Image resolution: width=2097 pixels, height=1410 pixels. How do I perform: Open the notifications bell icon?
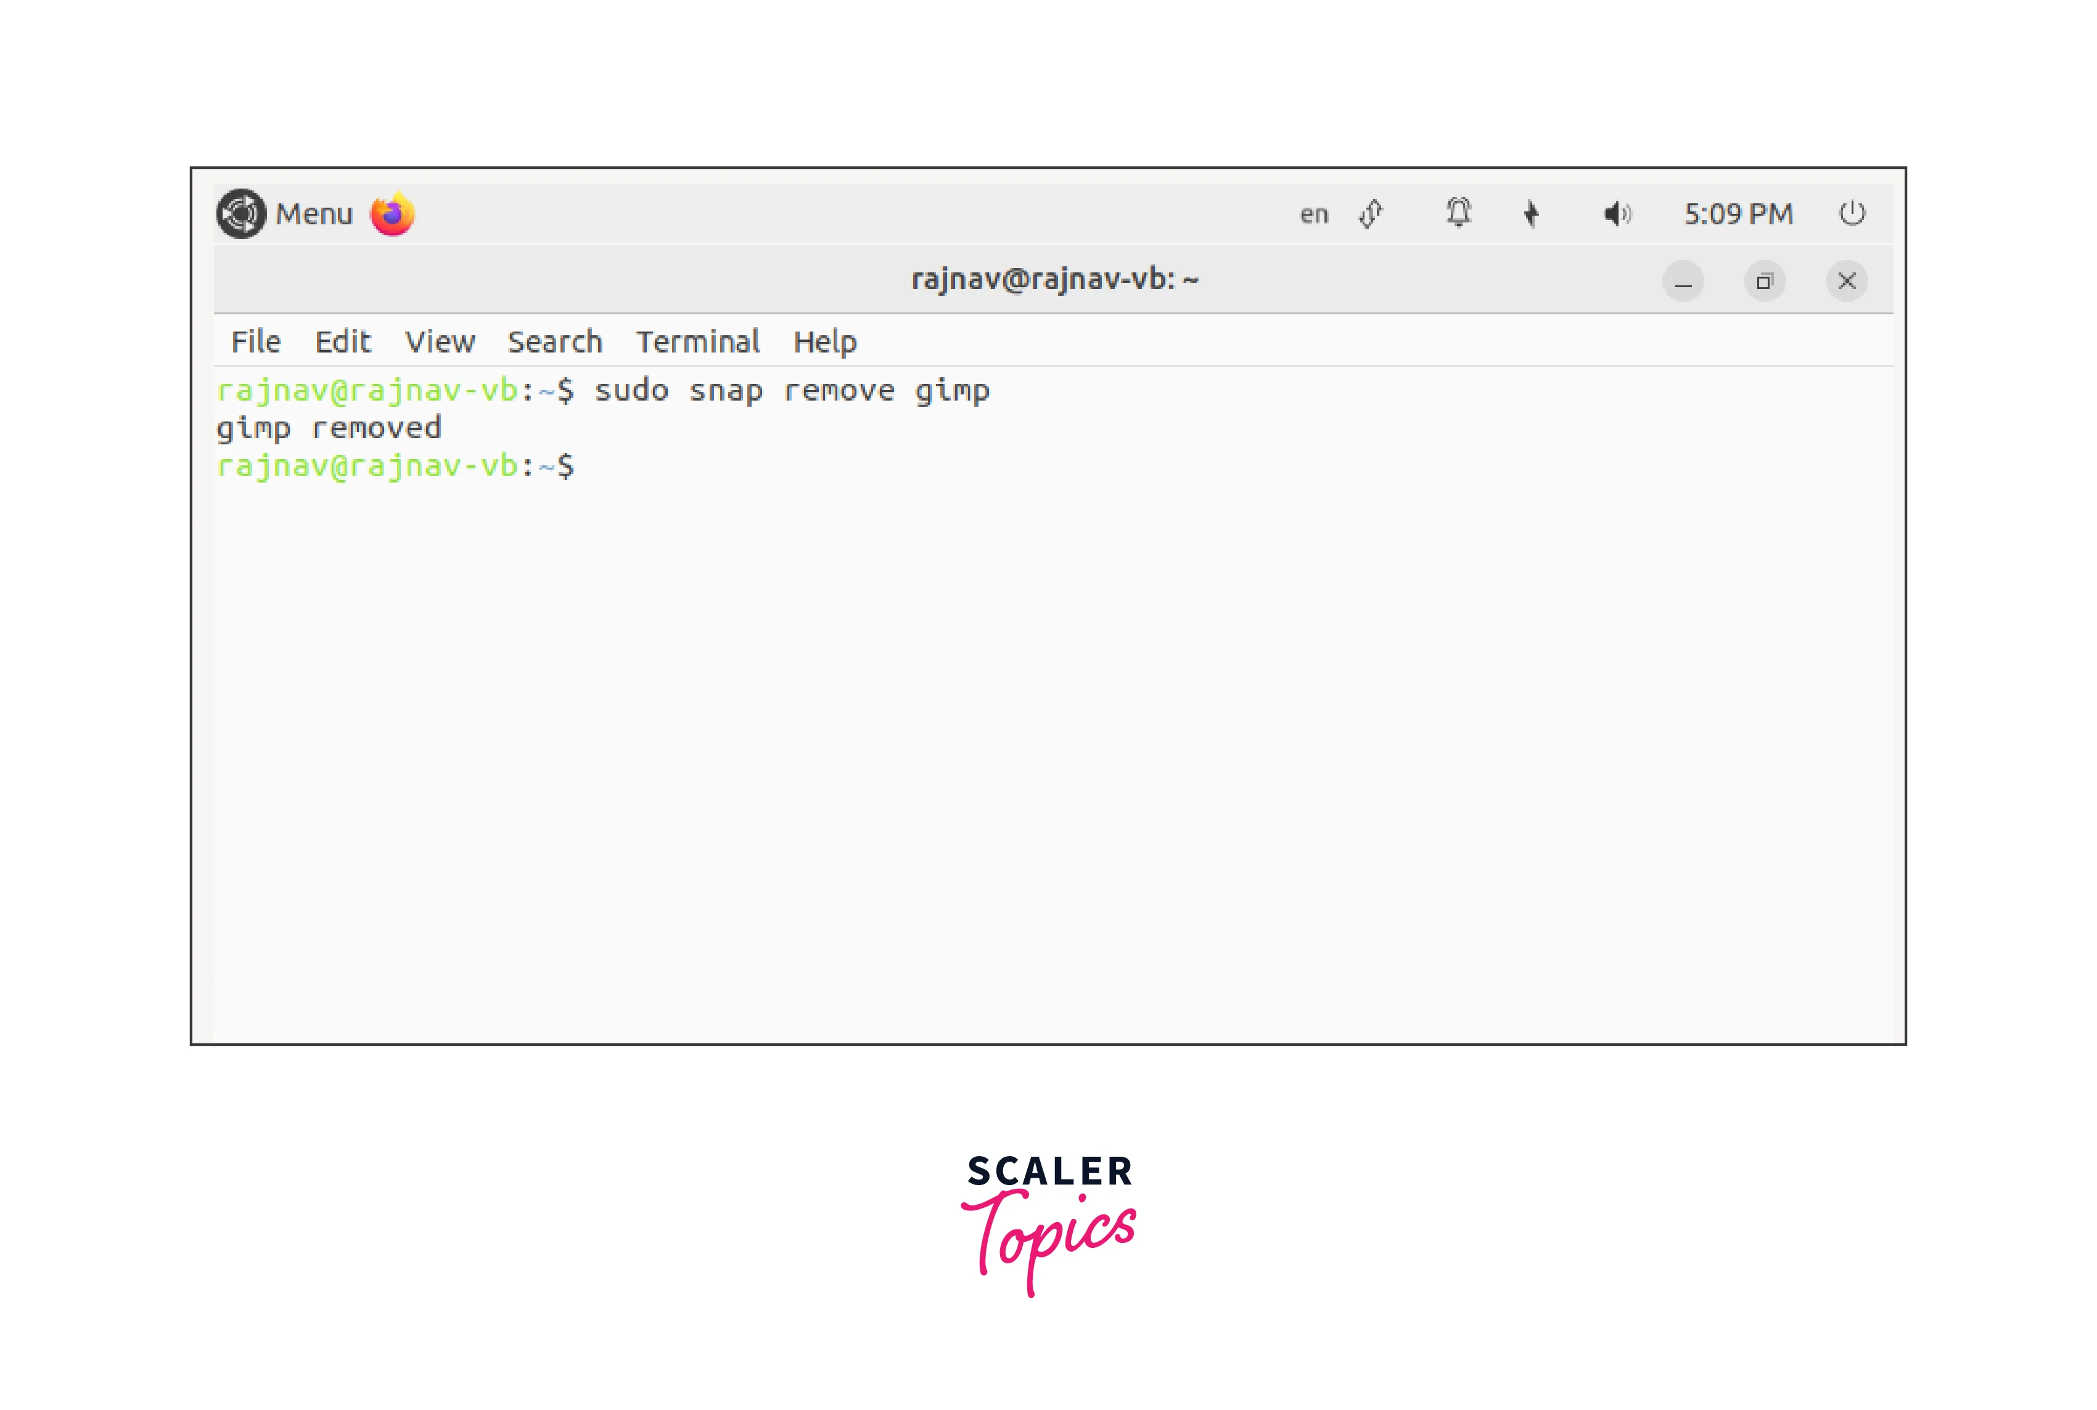(x=1458, y=214)
